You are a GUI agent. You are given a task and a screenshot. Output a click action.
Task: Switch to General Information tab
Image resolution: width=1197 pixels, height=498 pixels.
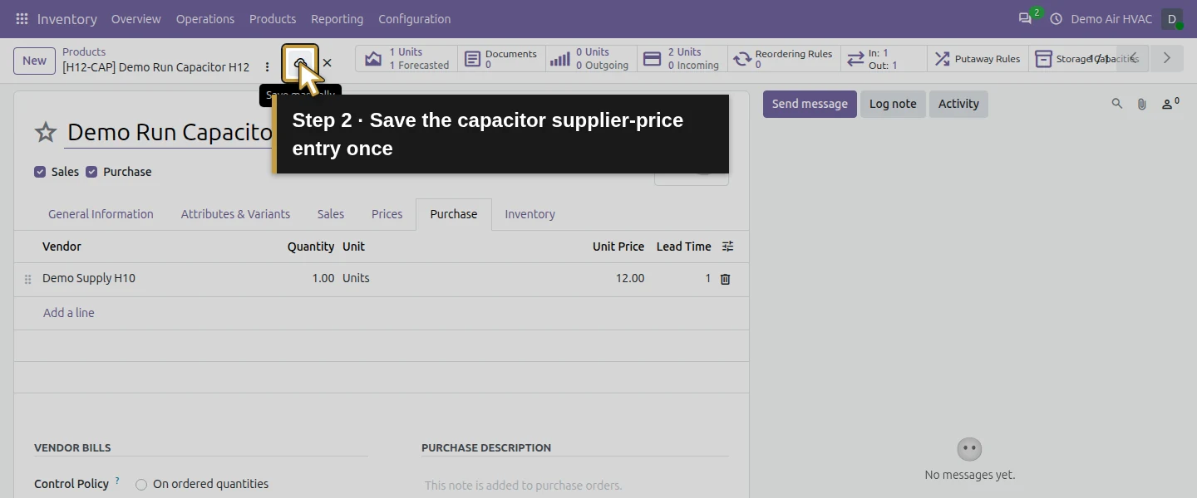[101, 214]
